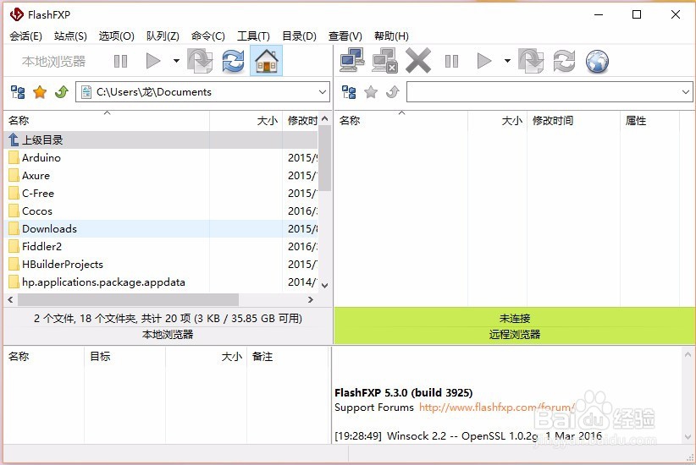This screenshot has width=696, height=465.
Task: Expand the remote path dropdown
Action: 686,92
